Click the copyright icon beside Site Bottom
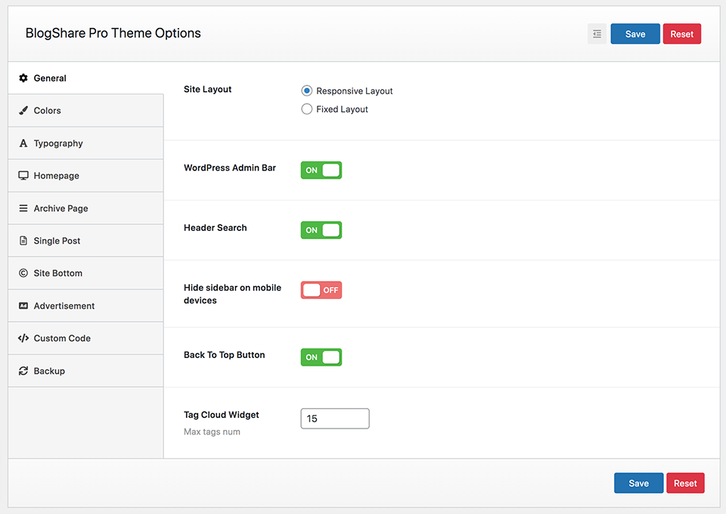 [x=23, y=273]
